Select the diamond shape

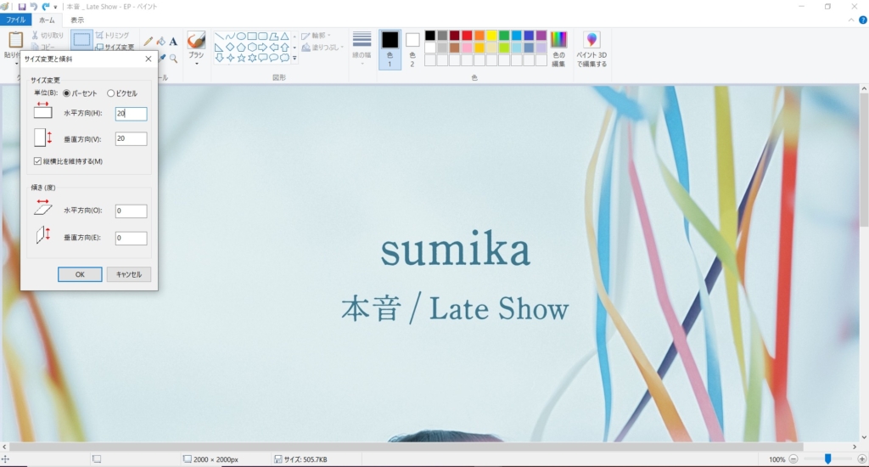pos(230,48)
